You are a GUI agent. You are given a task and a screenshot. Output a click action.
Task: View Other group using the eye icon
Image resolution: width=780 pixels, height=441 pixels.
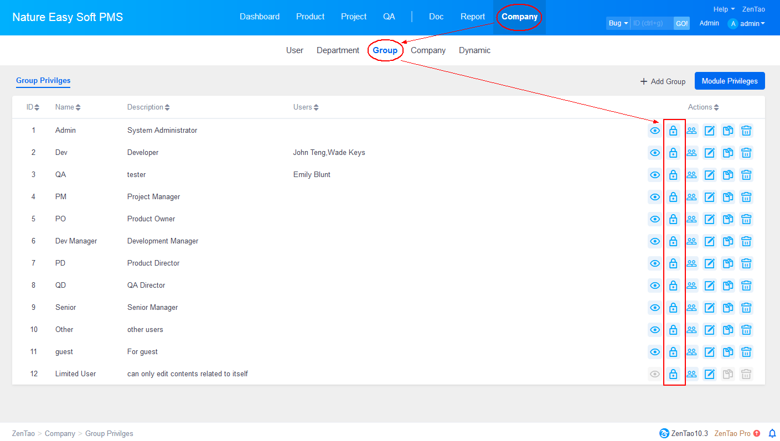tap(655, 330)
